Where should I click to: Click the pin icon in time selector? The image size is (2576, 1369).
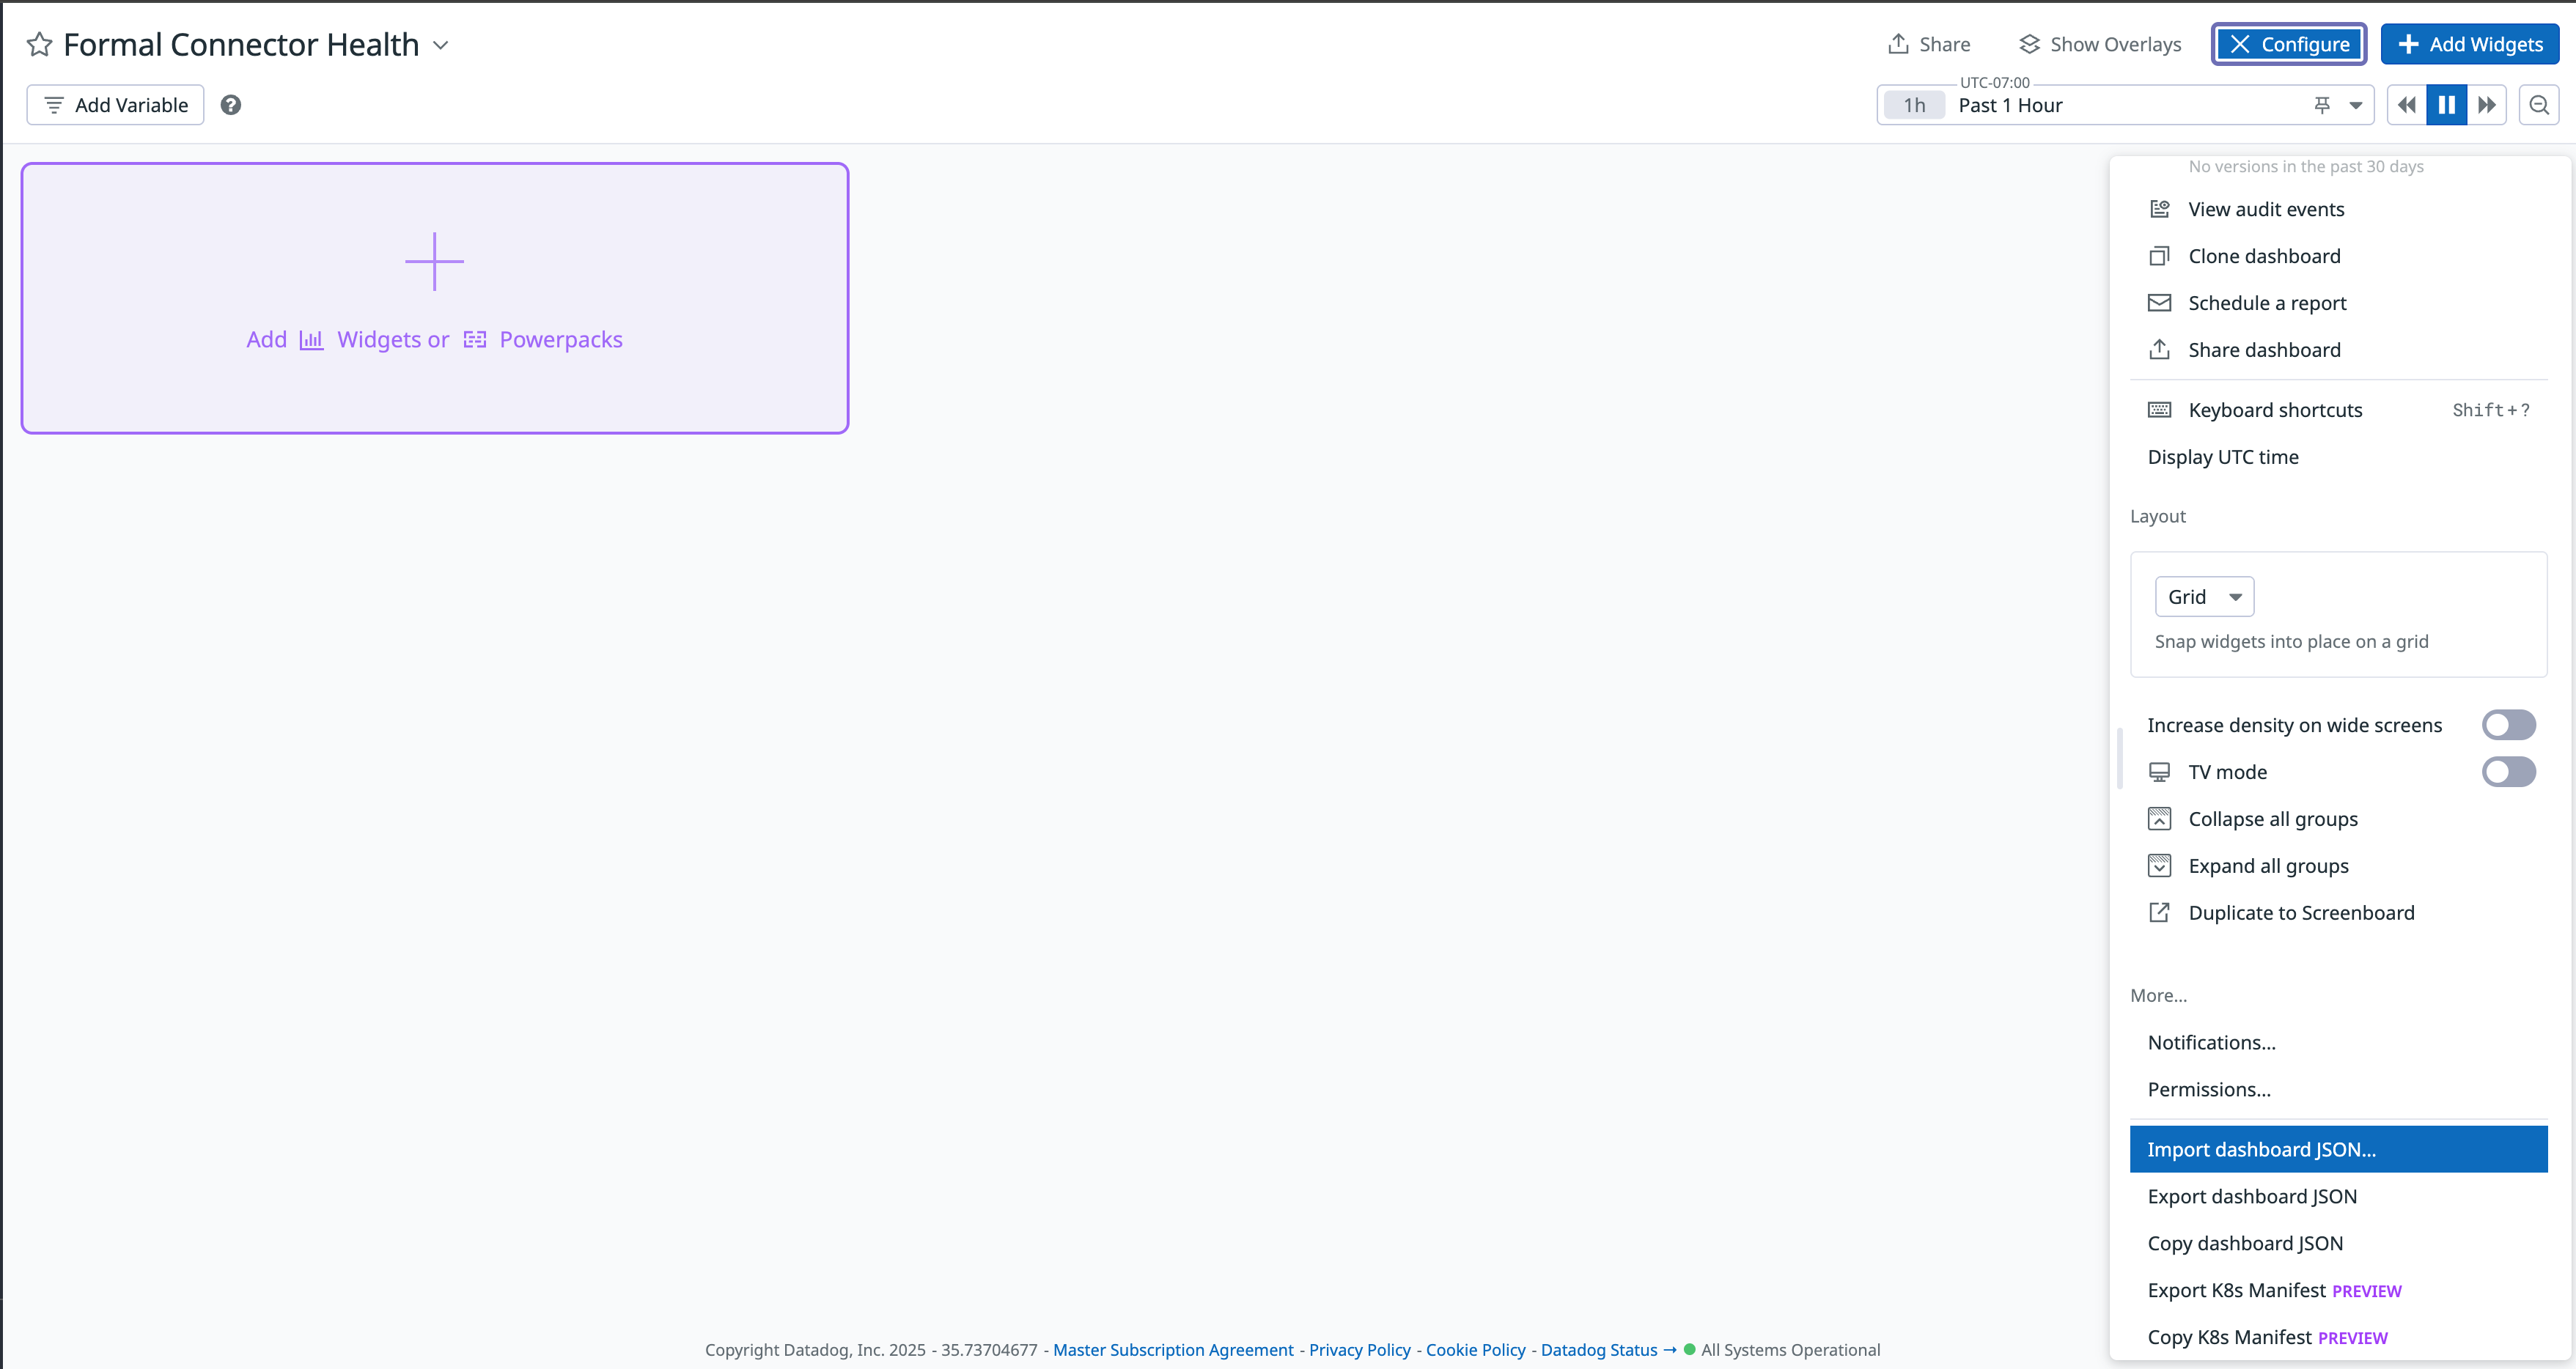click(x=2322, y=105)
